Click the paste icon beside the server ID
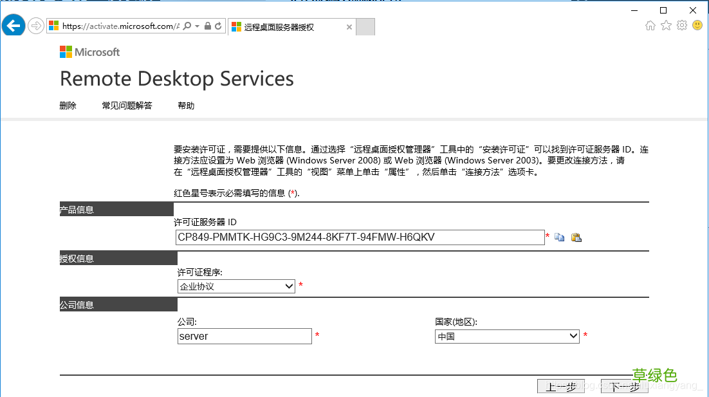709x397 pixels. [576, 237]
